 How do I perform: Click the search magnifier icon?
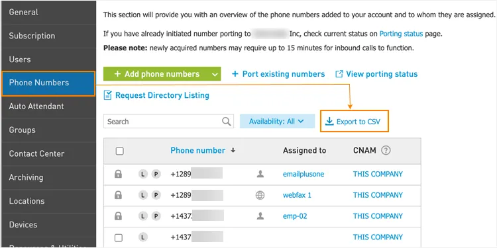(227, 122)
